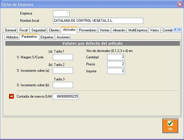Open the Acciones sub-tab
The height and width of the screenshot is (140, 184).
tap(63, 37)
